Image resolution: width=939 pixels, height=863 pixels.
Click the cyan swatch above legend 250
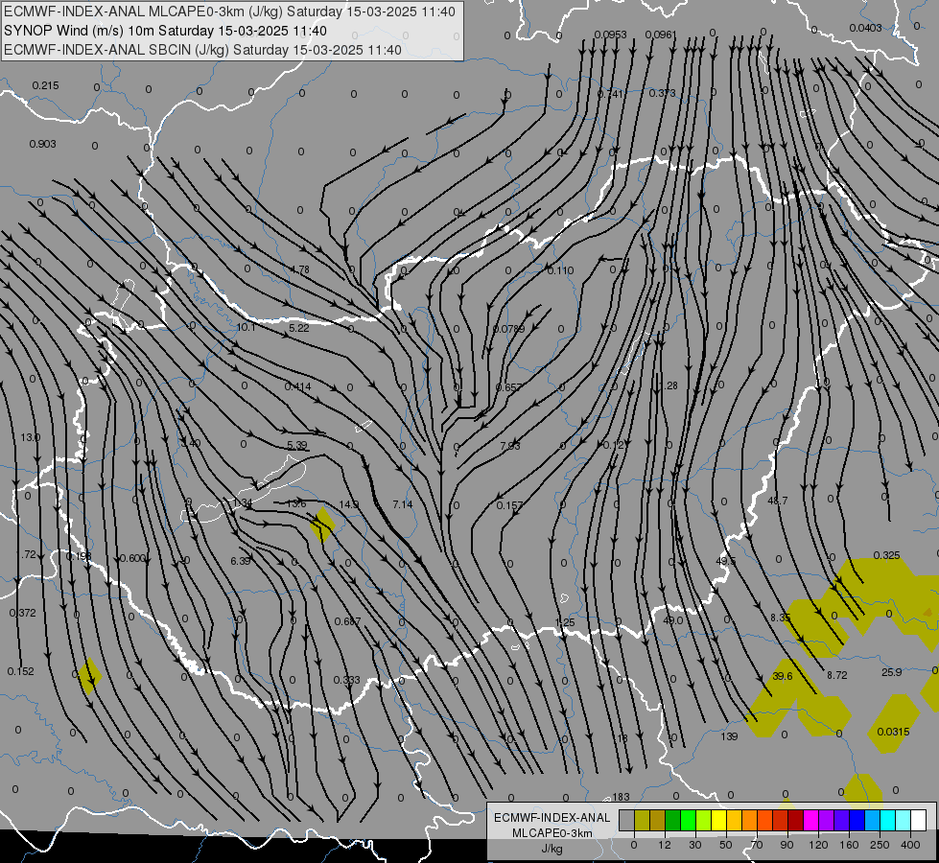[887, 821]
